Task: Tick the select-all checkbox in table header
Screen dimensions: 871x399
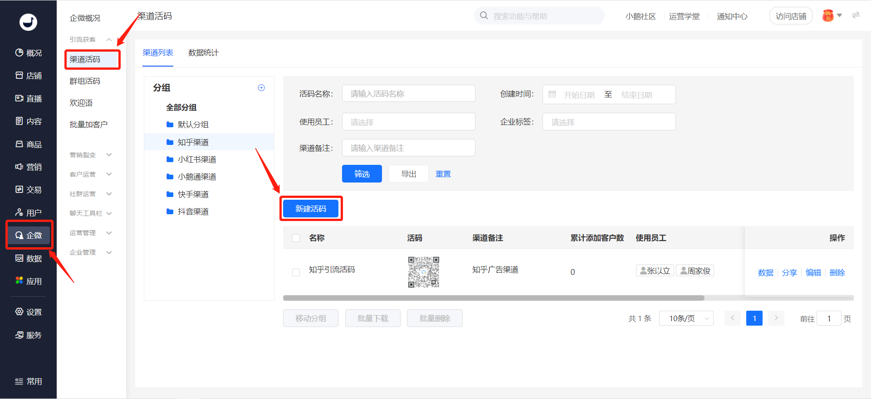Action: (x=296, y=238)
